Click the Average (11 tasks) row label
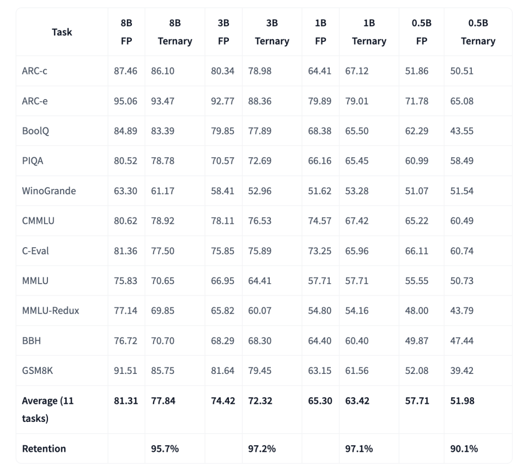523x473 pixels. click(x=48, y=409)
